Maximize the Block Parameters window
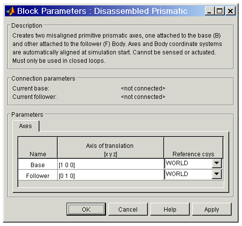 220,11
